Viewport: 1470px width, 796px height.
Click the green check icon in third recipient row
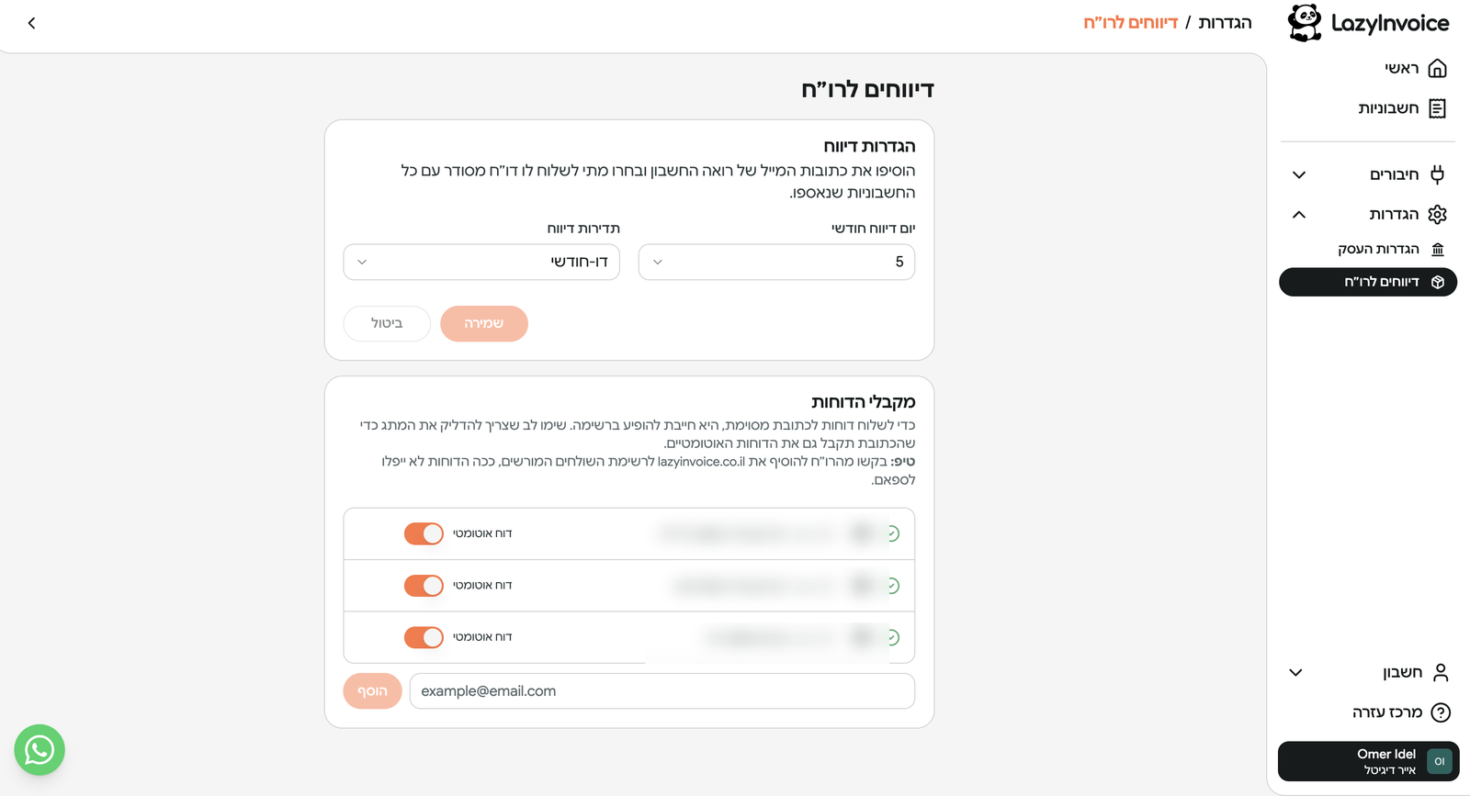893,637
